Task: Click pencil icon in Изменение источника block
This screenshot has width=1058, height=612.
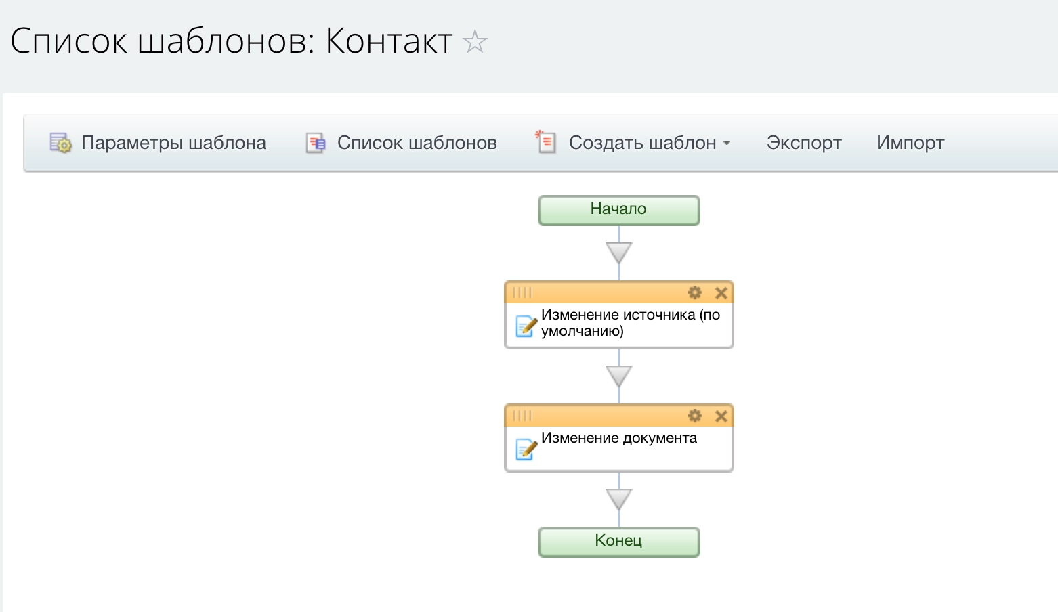Action: [x=526, y=326]
